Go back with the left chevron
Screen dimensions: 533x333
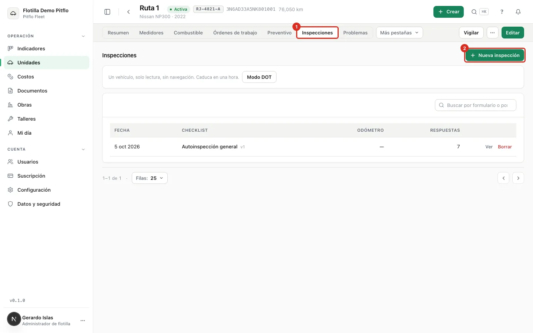coord(128,12)
